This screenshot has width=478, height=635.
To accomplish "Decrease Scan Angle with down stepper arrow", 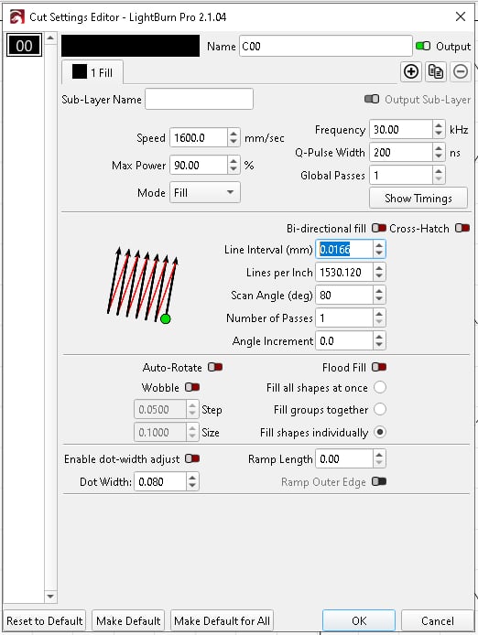I will (x=379, y=300).
